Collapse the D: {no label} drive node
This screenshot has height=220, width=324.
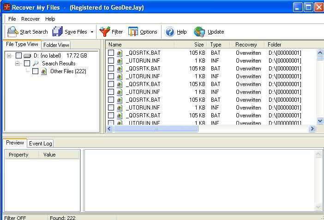(x=9, y=56)
